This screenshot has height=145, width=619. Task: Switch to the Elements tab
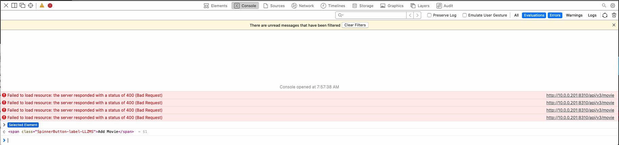(x=215, y=6)
